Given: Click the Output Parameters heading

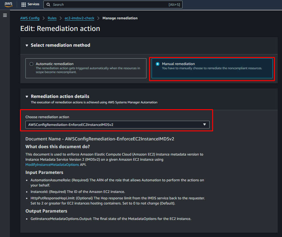Looking at the screenshot, I should [46, 211].
